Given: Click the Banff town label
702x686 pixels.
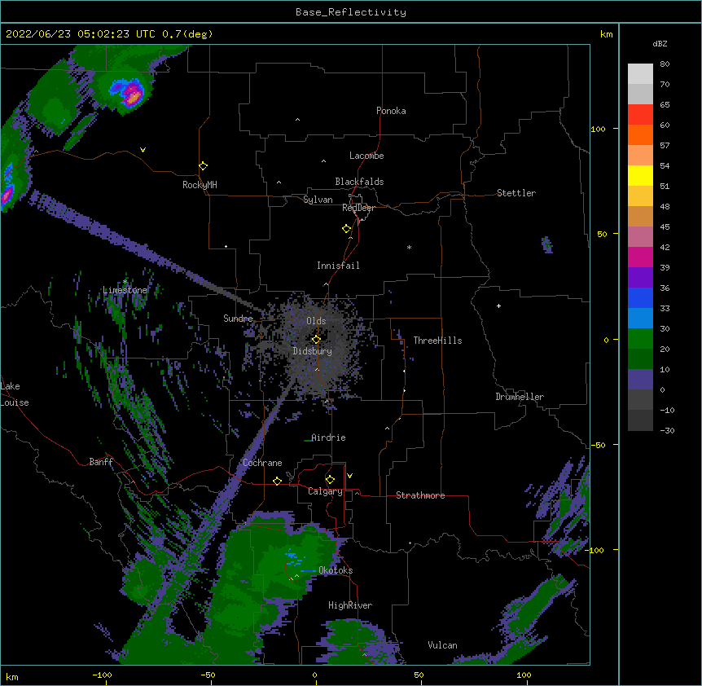Looking at the screenshot, I should 101,462.
